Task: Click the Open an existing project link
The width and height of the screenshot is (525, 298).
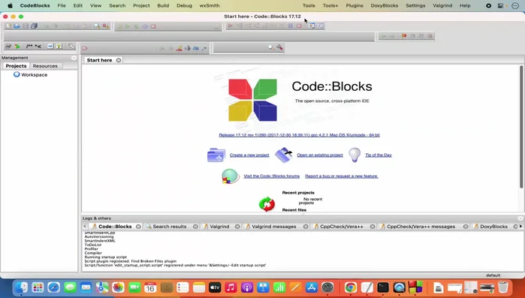Action: pos(320,155)
